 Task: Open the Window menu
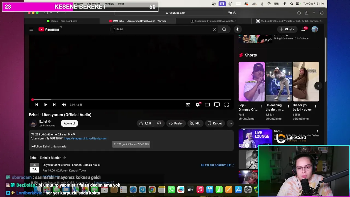(109, 4)
